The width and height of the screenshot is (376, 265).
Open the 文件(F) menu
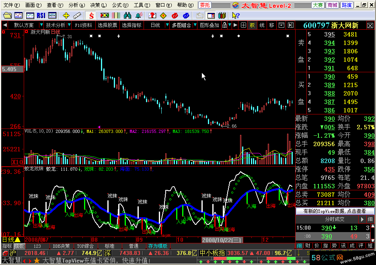pyautogui.click(x=12, y=5)
